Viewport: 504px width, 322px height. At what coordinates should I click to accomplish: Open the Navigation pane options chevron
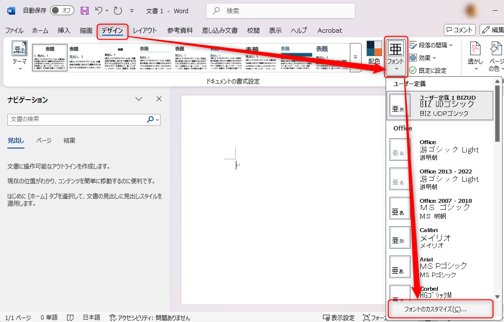point(138,99)
